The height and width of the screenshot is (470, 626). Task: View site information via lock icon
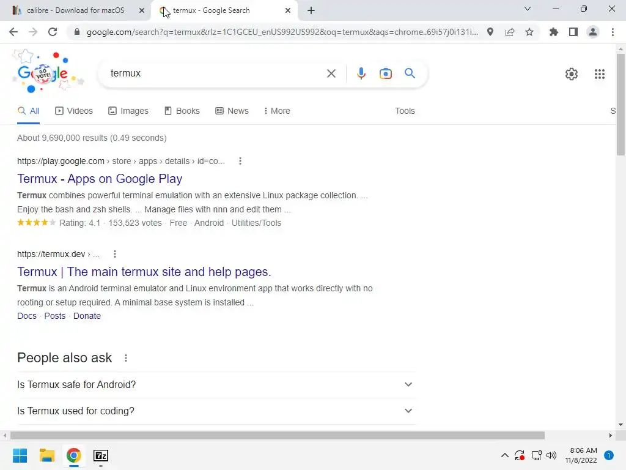[x=77, y=32]
